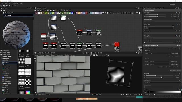This screenshot has height=102, width=182.
Task: Click the Apply Width button
Action: [174, 61]
